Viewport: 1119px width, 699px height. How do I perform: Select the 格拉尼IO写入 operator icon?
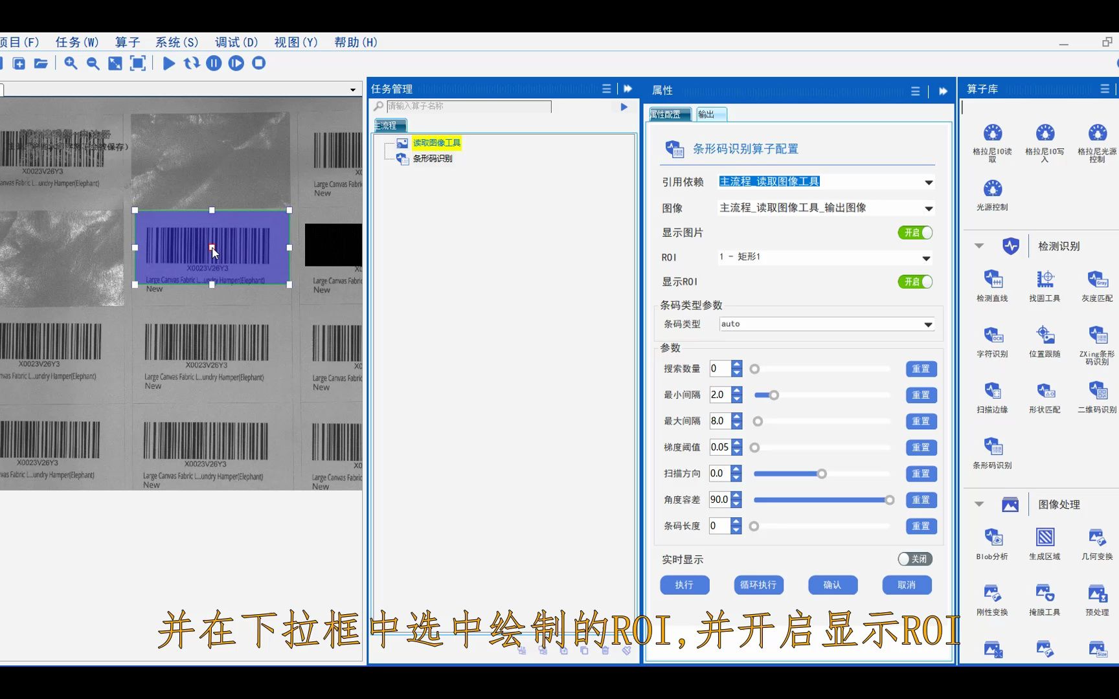coord(1045,133)
